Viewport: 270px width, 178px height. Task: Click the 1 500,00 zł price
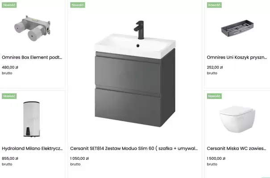[x=216, y=158]
